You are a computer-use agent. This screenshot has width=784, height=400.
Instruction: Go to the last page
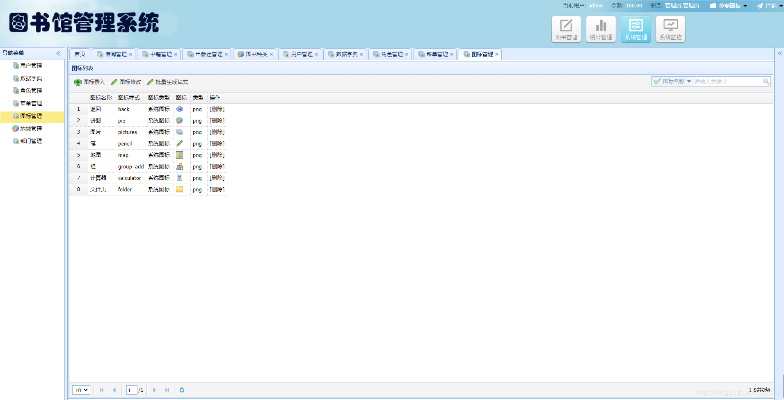[167, 390]
